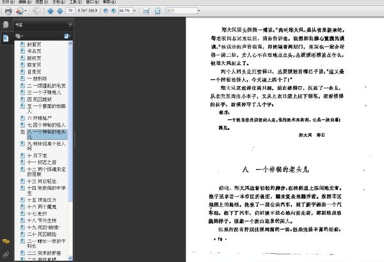Select the 书名页 bookmark
Viewport: 384px width, 262px height.
click(34, 51)
